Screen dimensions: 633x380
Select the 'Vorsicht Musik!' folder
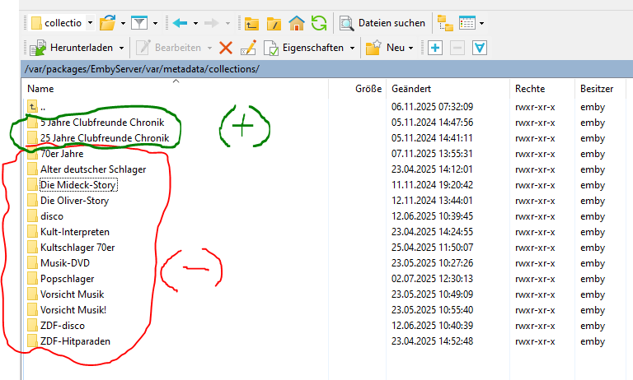click(73, 310)
